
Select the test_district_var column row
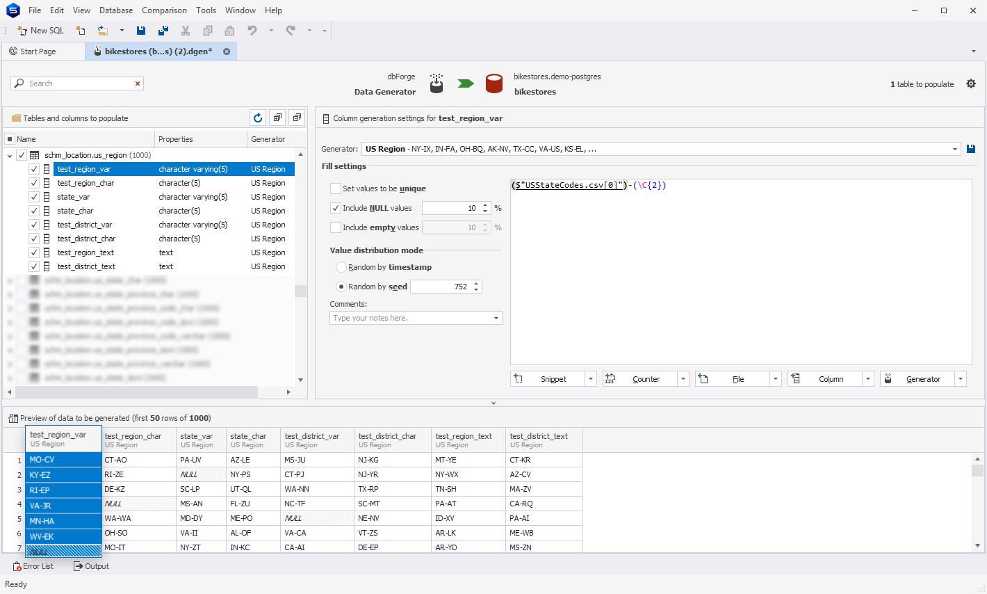(x=174, y=225)
